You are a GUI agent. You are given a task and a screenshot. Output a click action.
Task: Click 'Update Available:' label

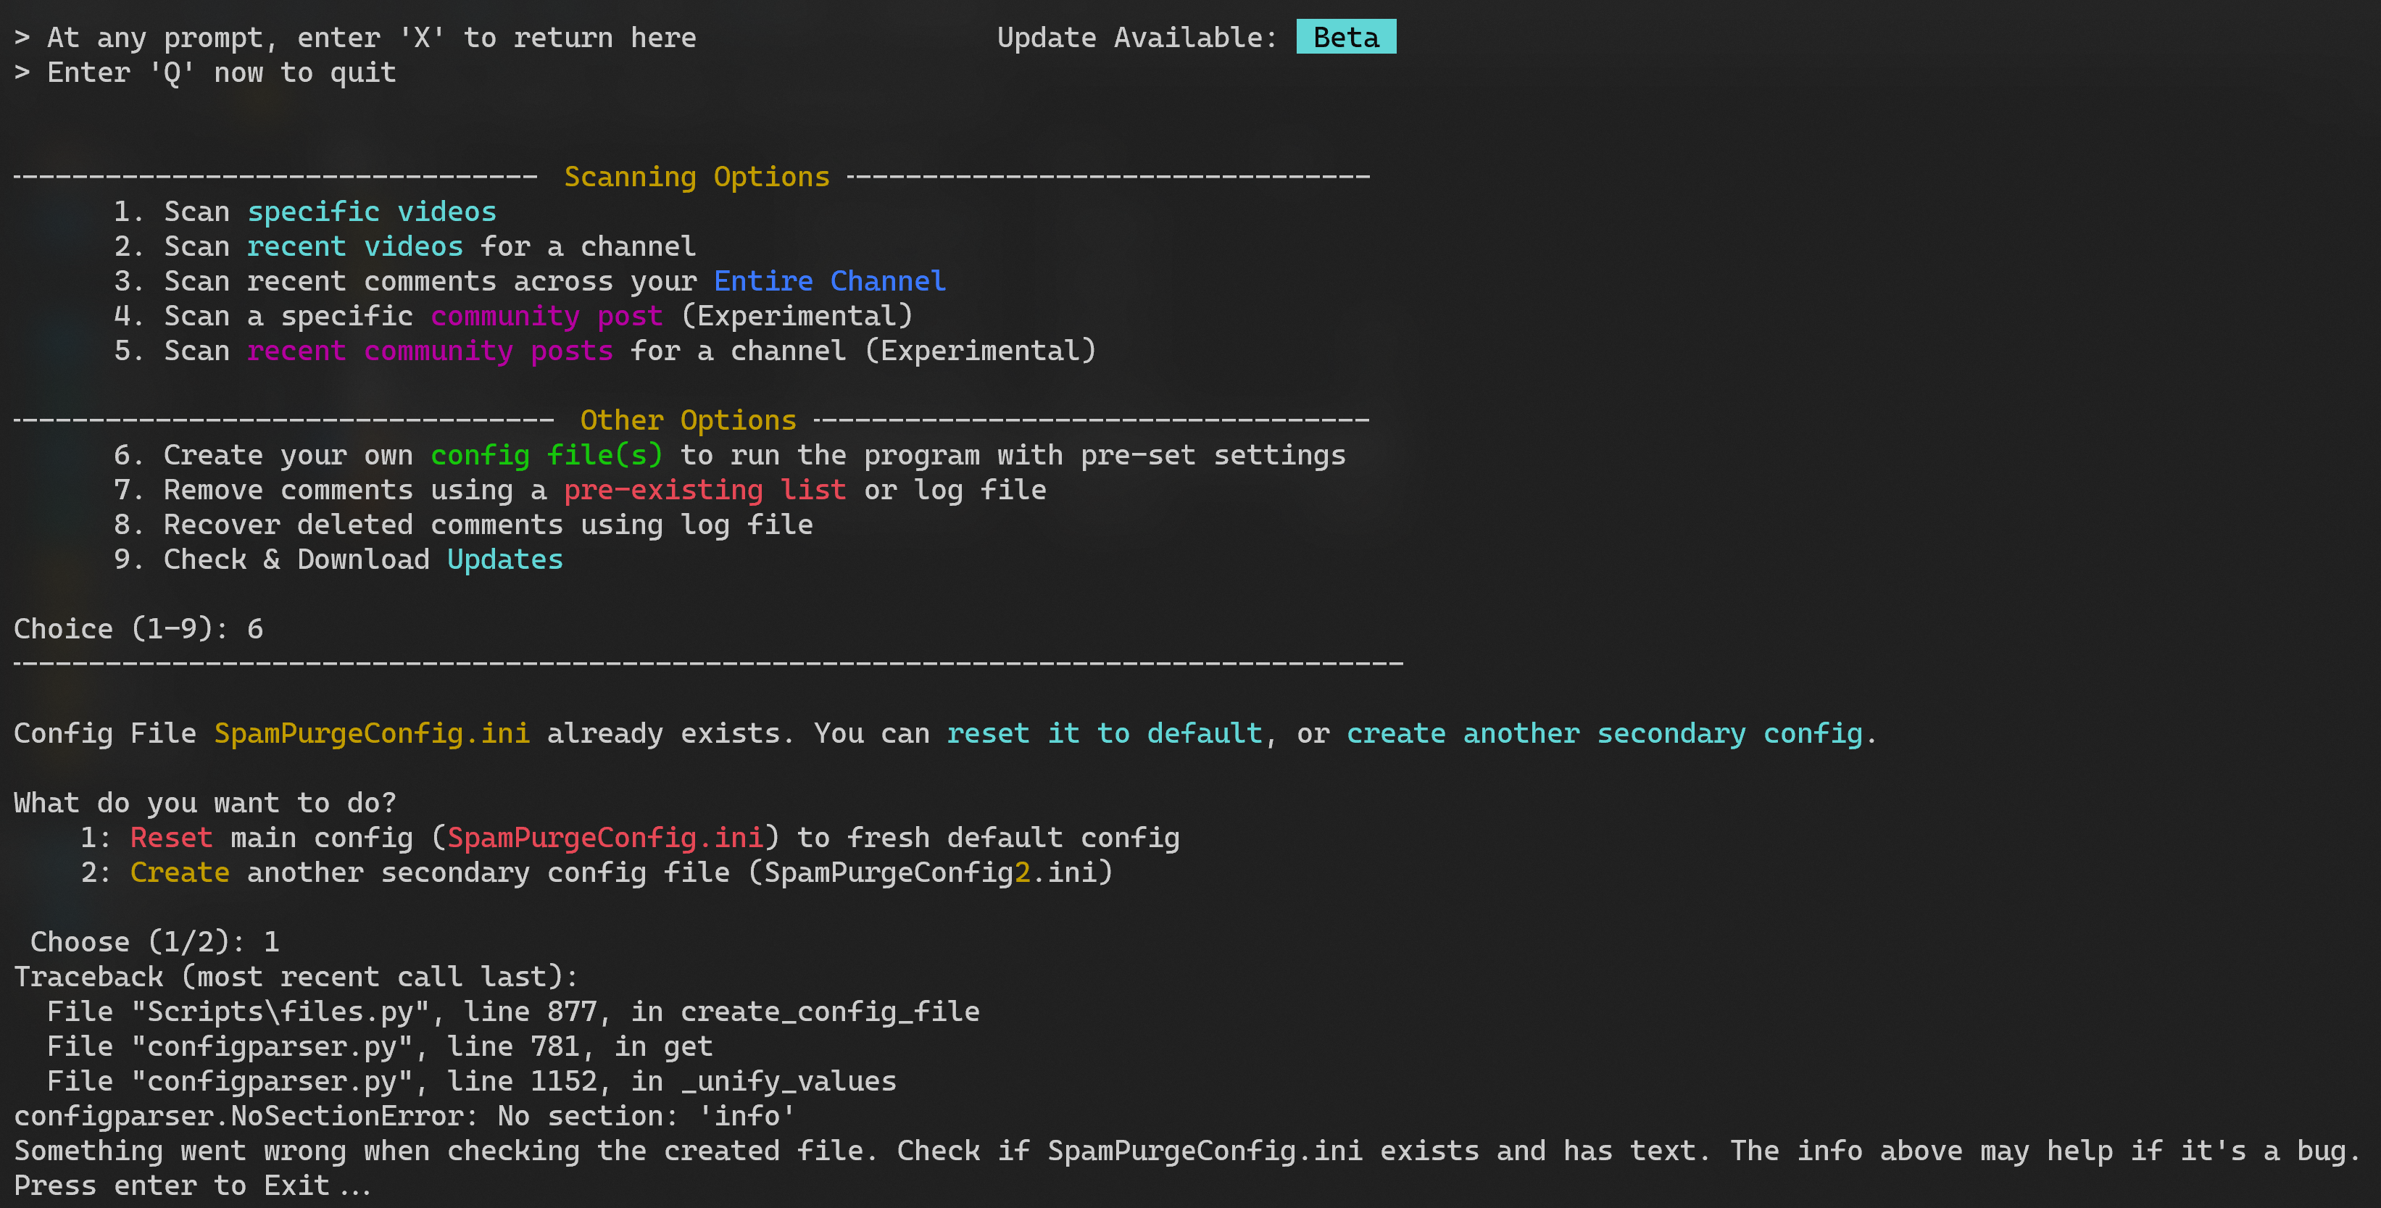coord(1137,38)
